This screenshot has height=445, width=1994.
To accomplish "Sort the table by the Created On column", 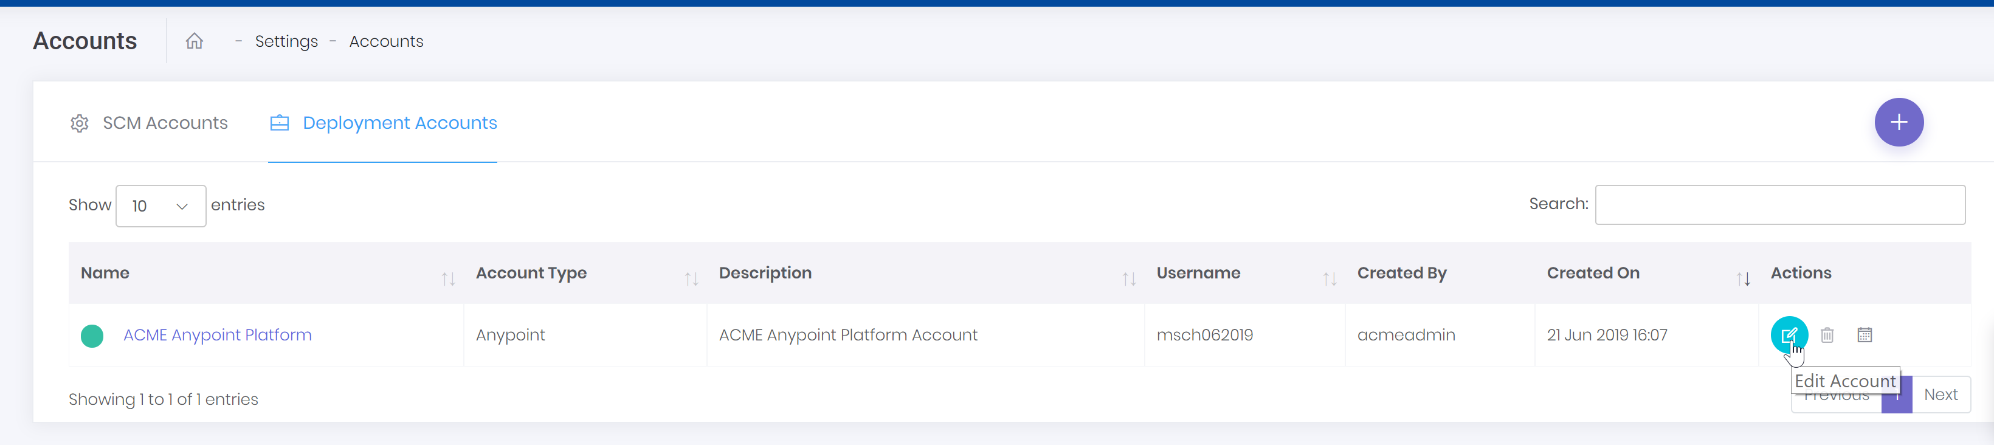I will click(x=1646, y=273).
